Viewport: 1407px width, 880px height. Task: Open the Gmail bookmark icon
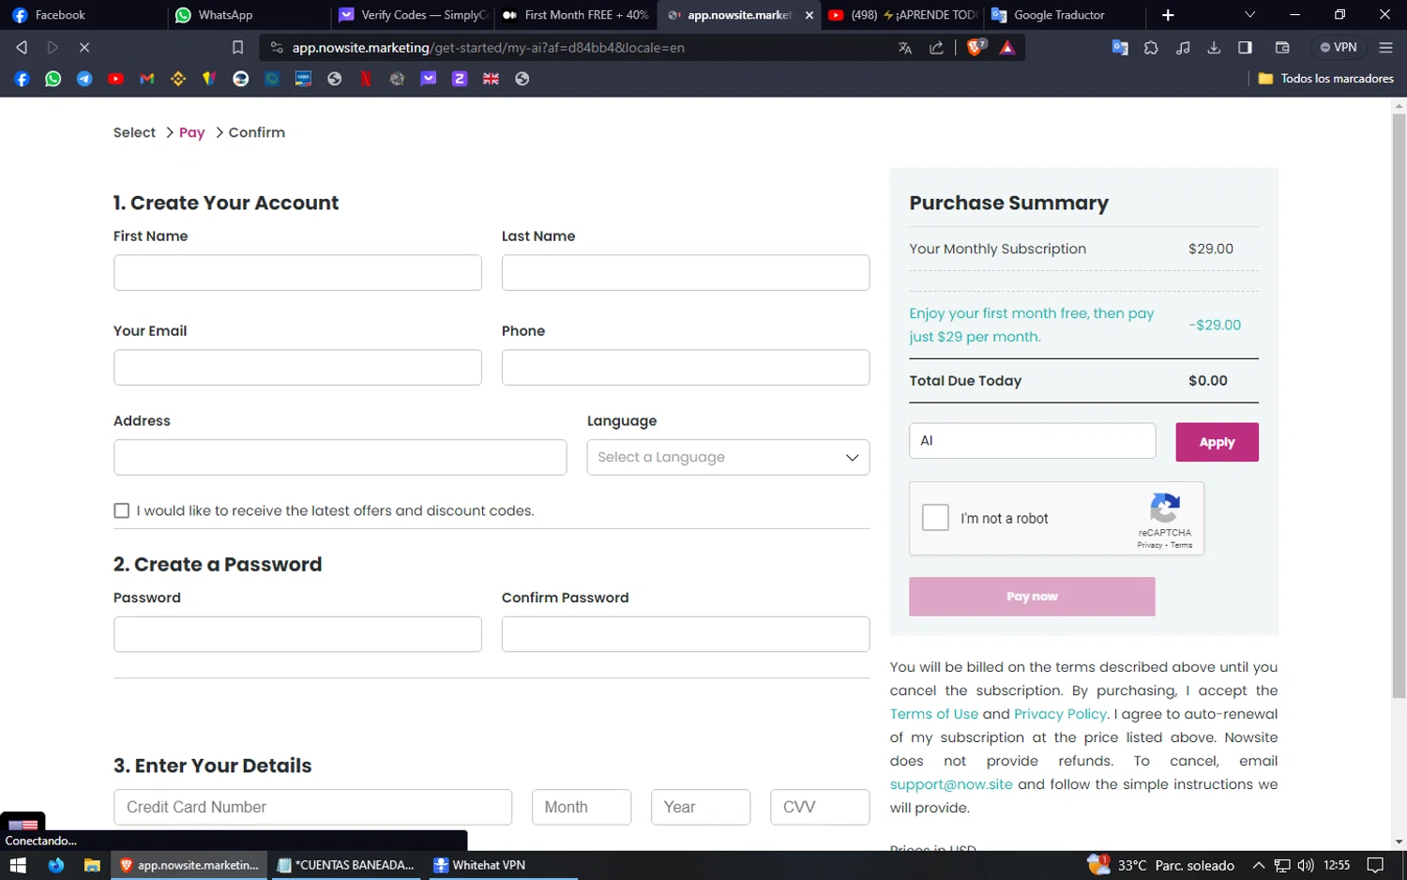(x=147, y=79)
